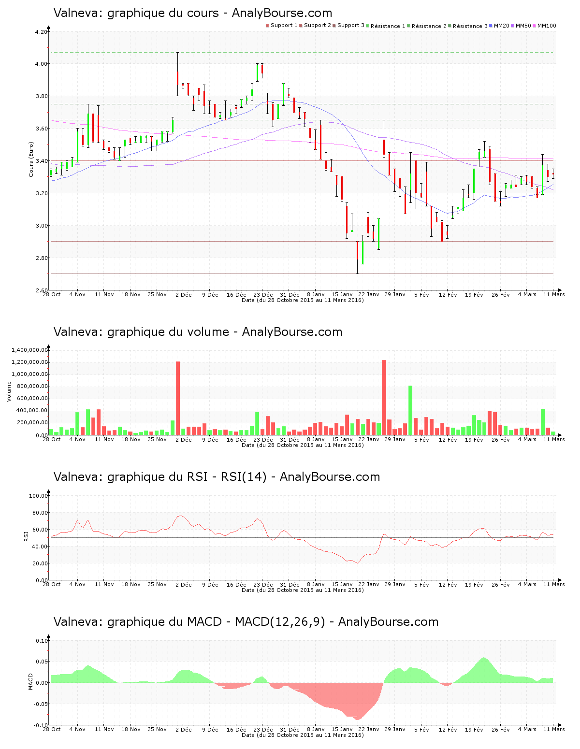Click '5 Fév' date under volume chart

pos(421,439)
